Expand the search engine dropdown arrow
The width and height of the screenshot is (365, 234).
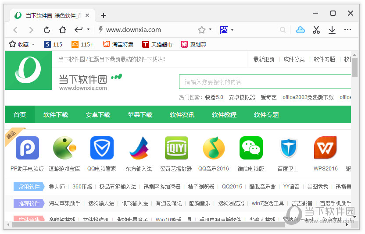pos(232,30)
